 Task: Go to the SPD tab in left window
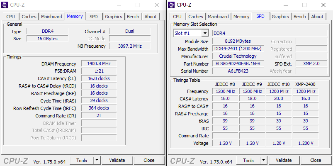[x=94, y=17]
